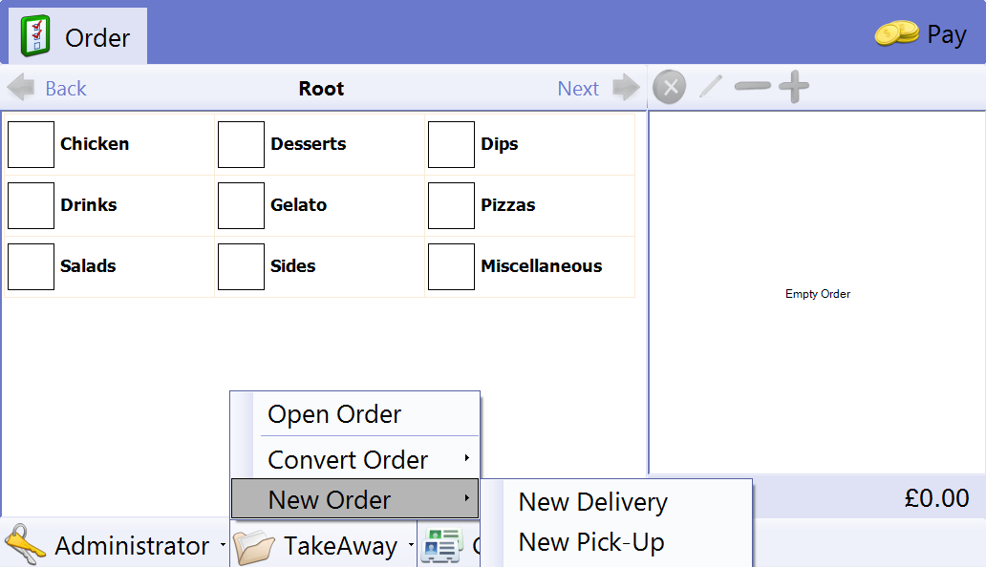The image size is (986, 567).
Task: Click the Order checklist icon
Action: tap(35, 37)
